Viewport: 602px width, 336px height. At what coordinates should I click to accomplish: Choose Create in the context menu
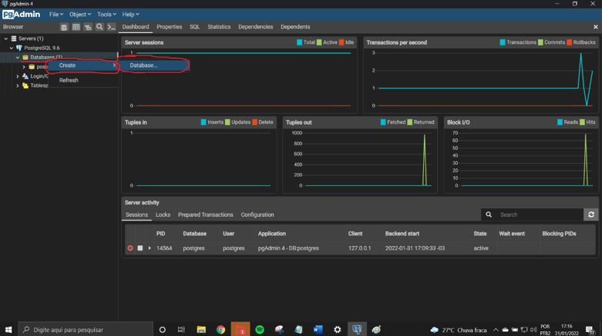[x=83, y=65]
